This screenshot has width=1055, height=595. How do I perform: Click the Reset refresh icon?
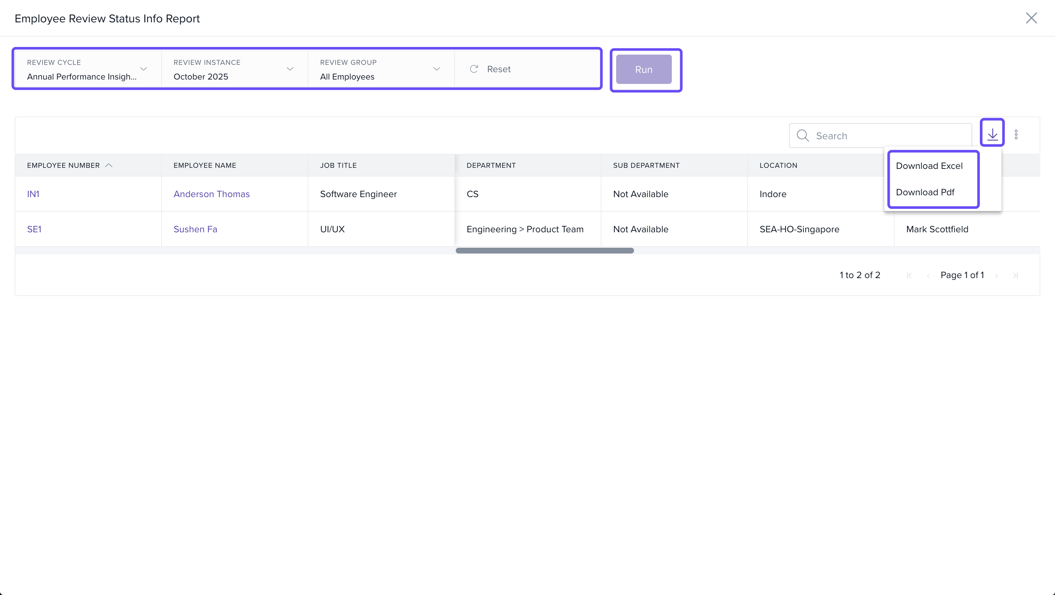click(x=474, y=69)
